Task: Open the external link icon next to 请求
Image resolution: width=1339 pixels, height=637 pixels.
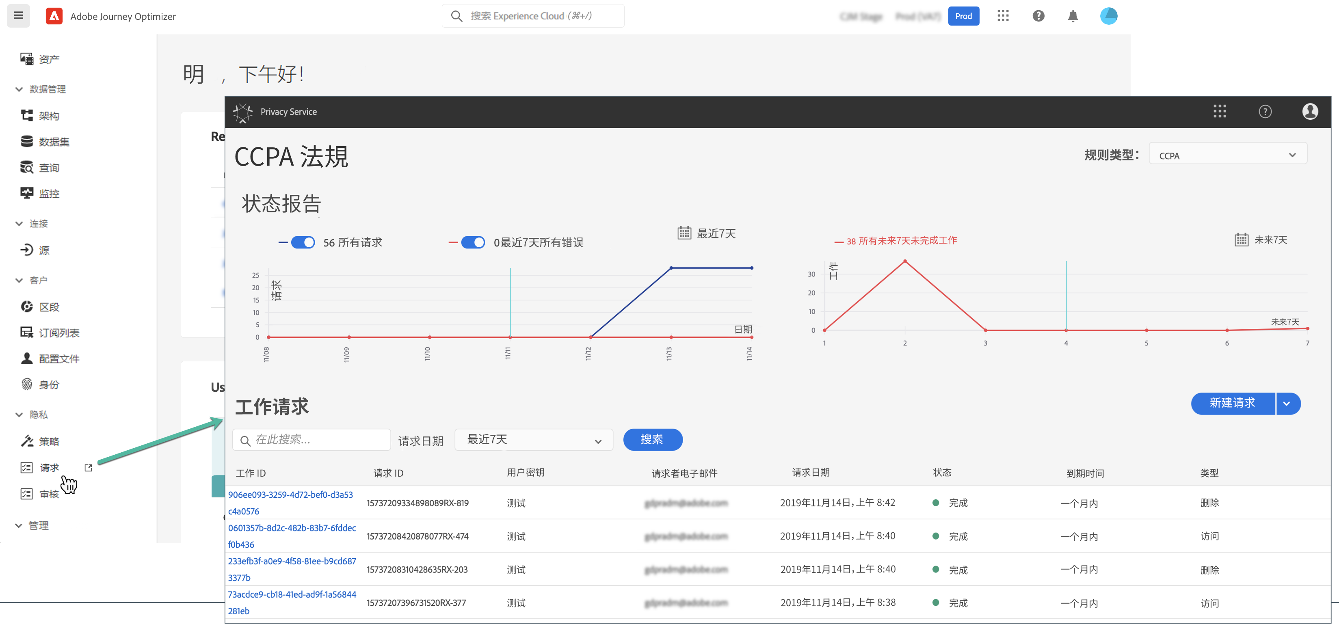Action: (89, 468)
